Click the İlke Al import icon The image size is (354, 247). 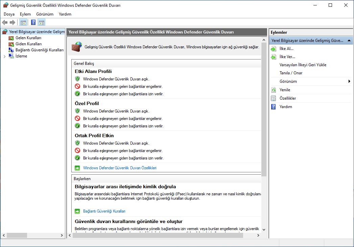[274, 49]
